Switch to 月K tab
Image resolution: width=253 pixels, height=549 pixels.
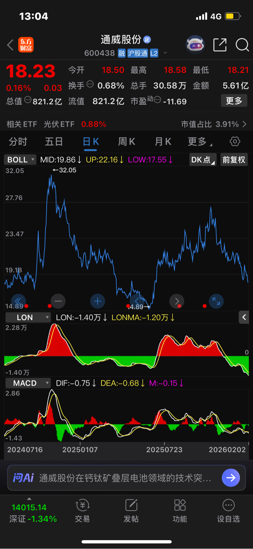pos(163,142)
